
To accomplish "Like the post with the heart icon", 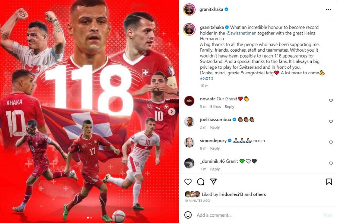I will pos(188,182).
